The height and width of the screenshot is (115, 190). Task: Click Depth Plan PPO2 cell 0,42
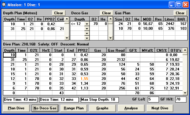coord(50,24)
